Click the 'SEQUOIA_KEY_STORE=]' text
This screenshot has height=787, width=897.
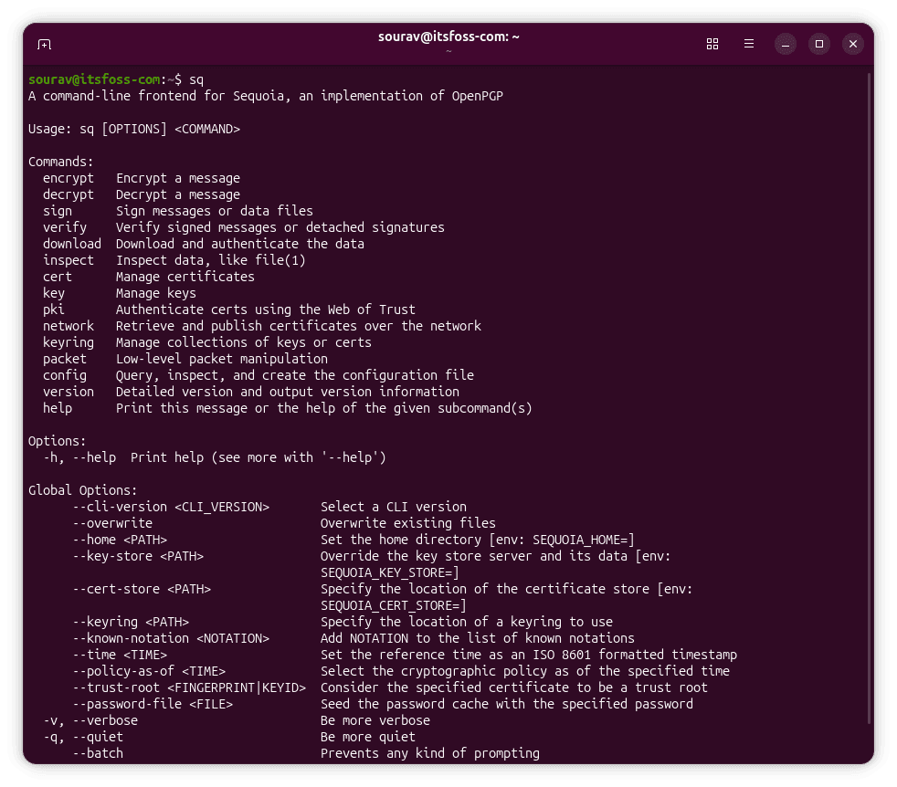click(390, 573)
